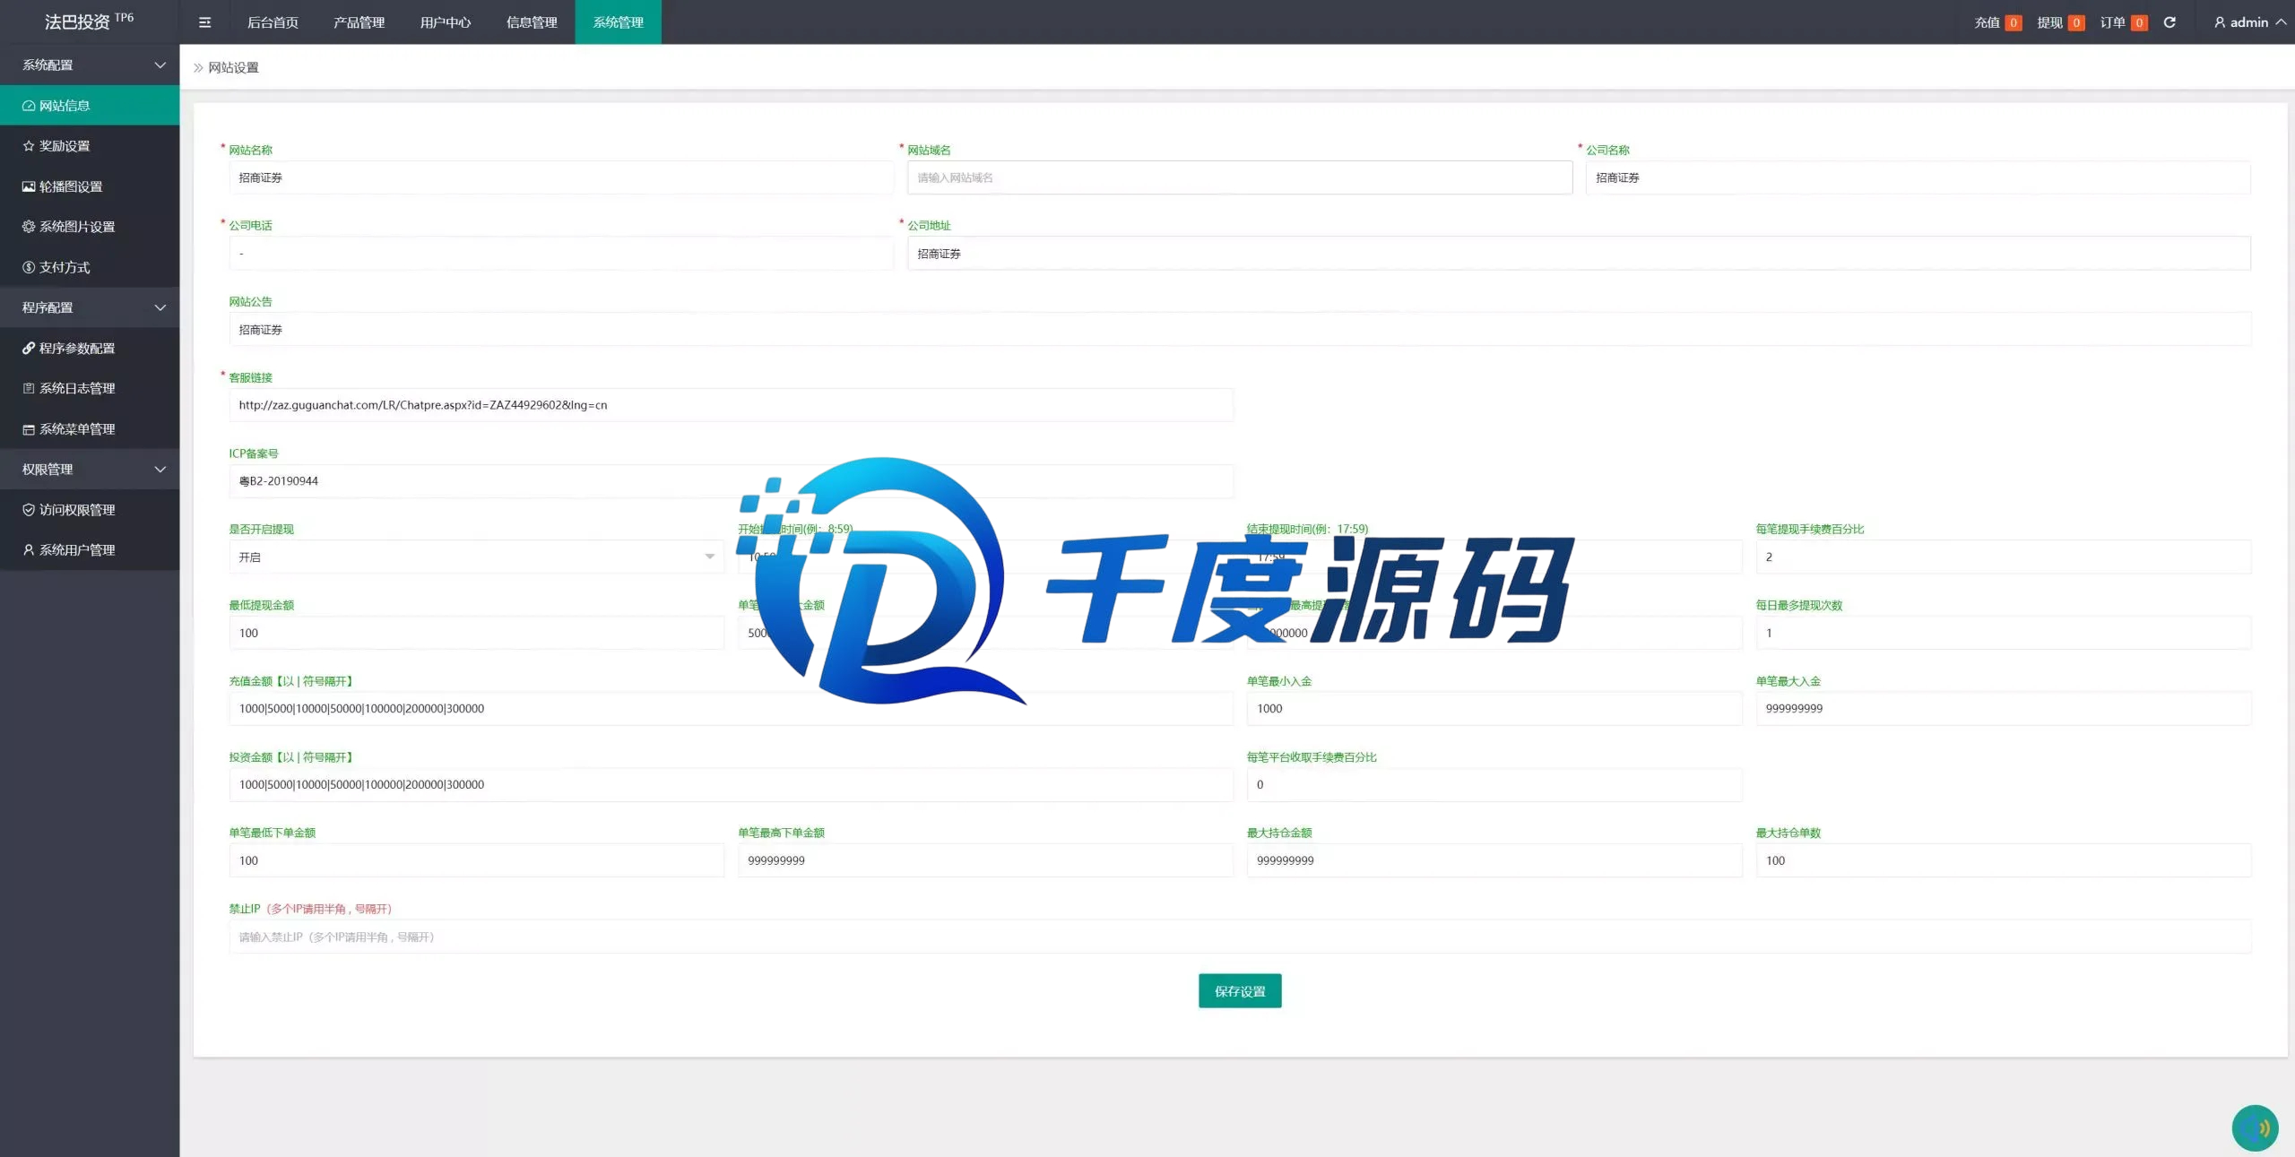Open 充值 notifications in top bar
The width and height of the screenshot is (2295, 1157).
pyautogui.click(x=1998, y=22)
